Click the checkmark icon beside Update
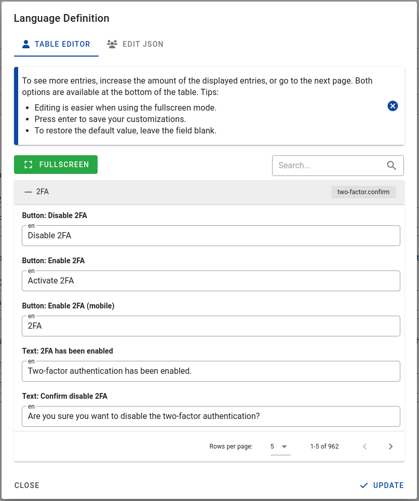The height and width of the screenshot is (501, 419). click(364, 485)
